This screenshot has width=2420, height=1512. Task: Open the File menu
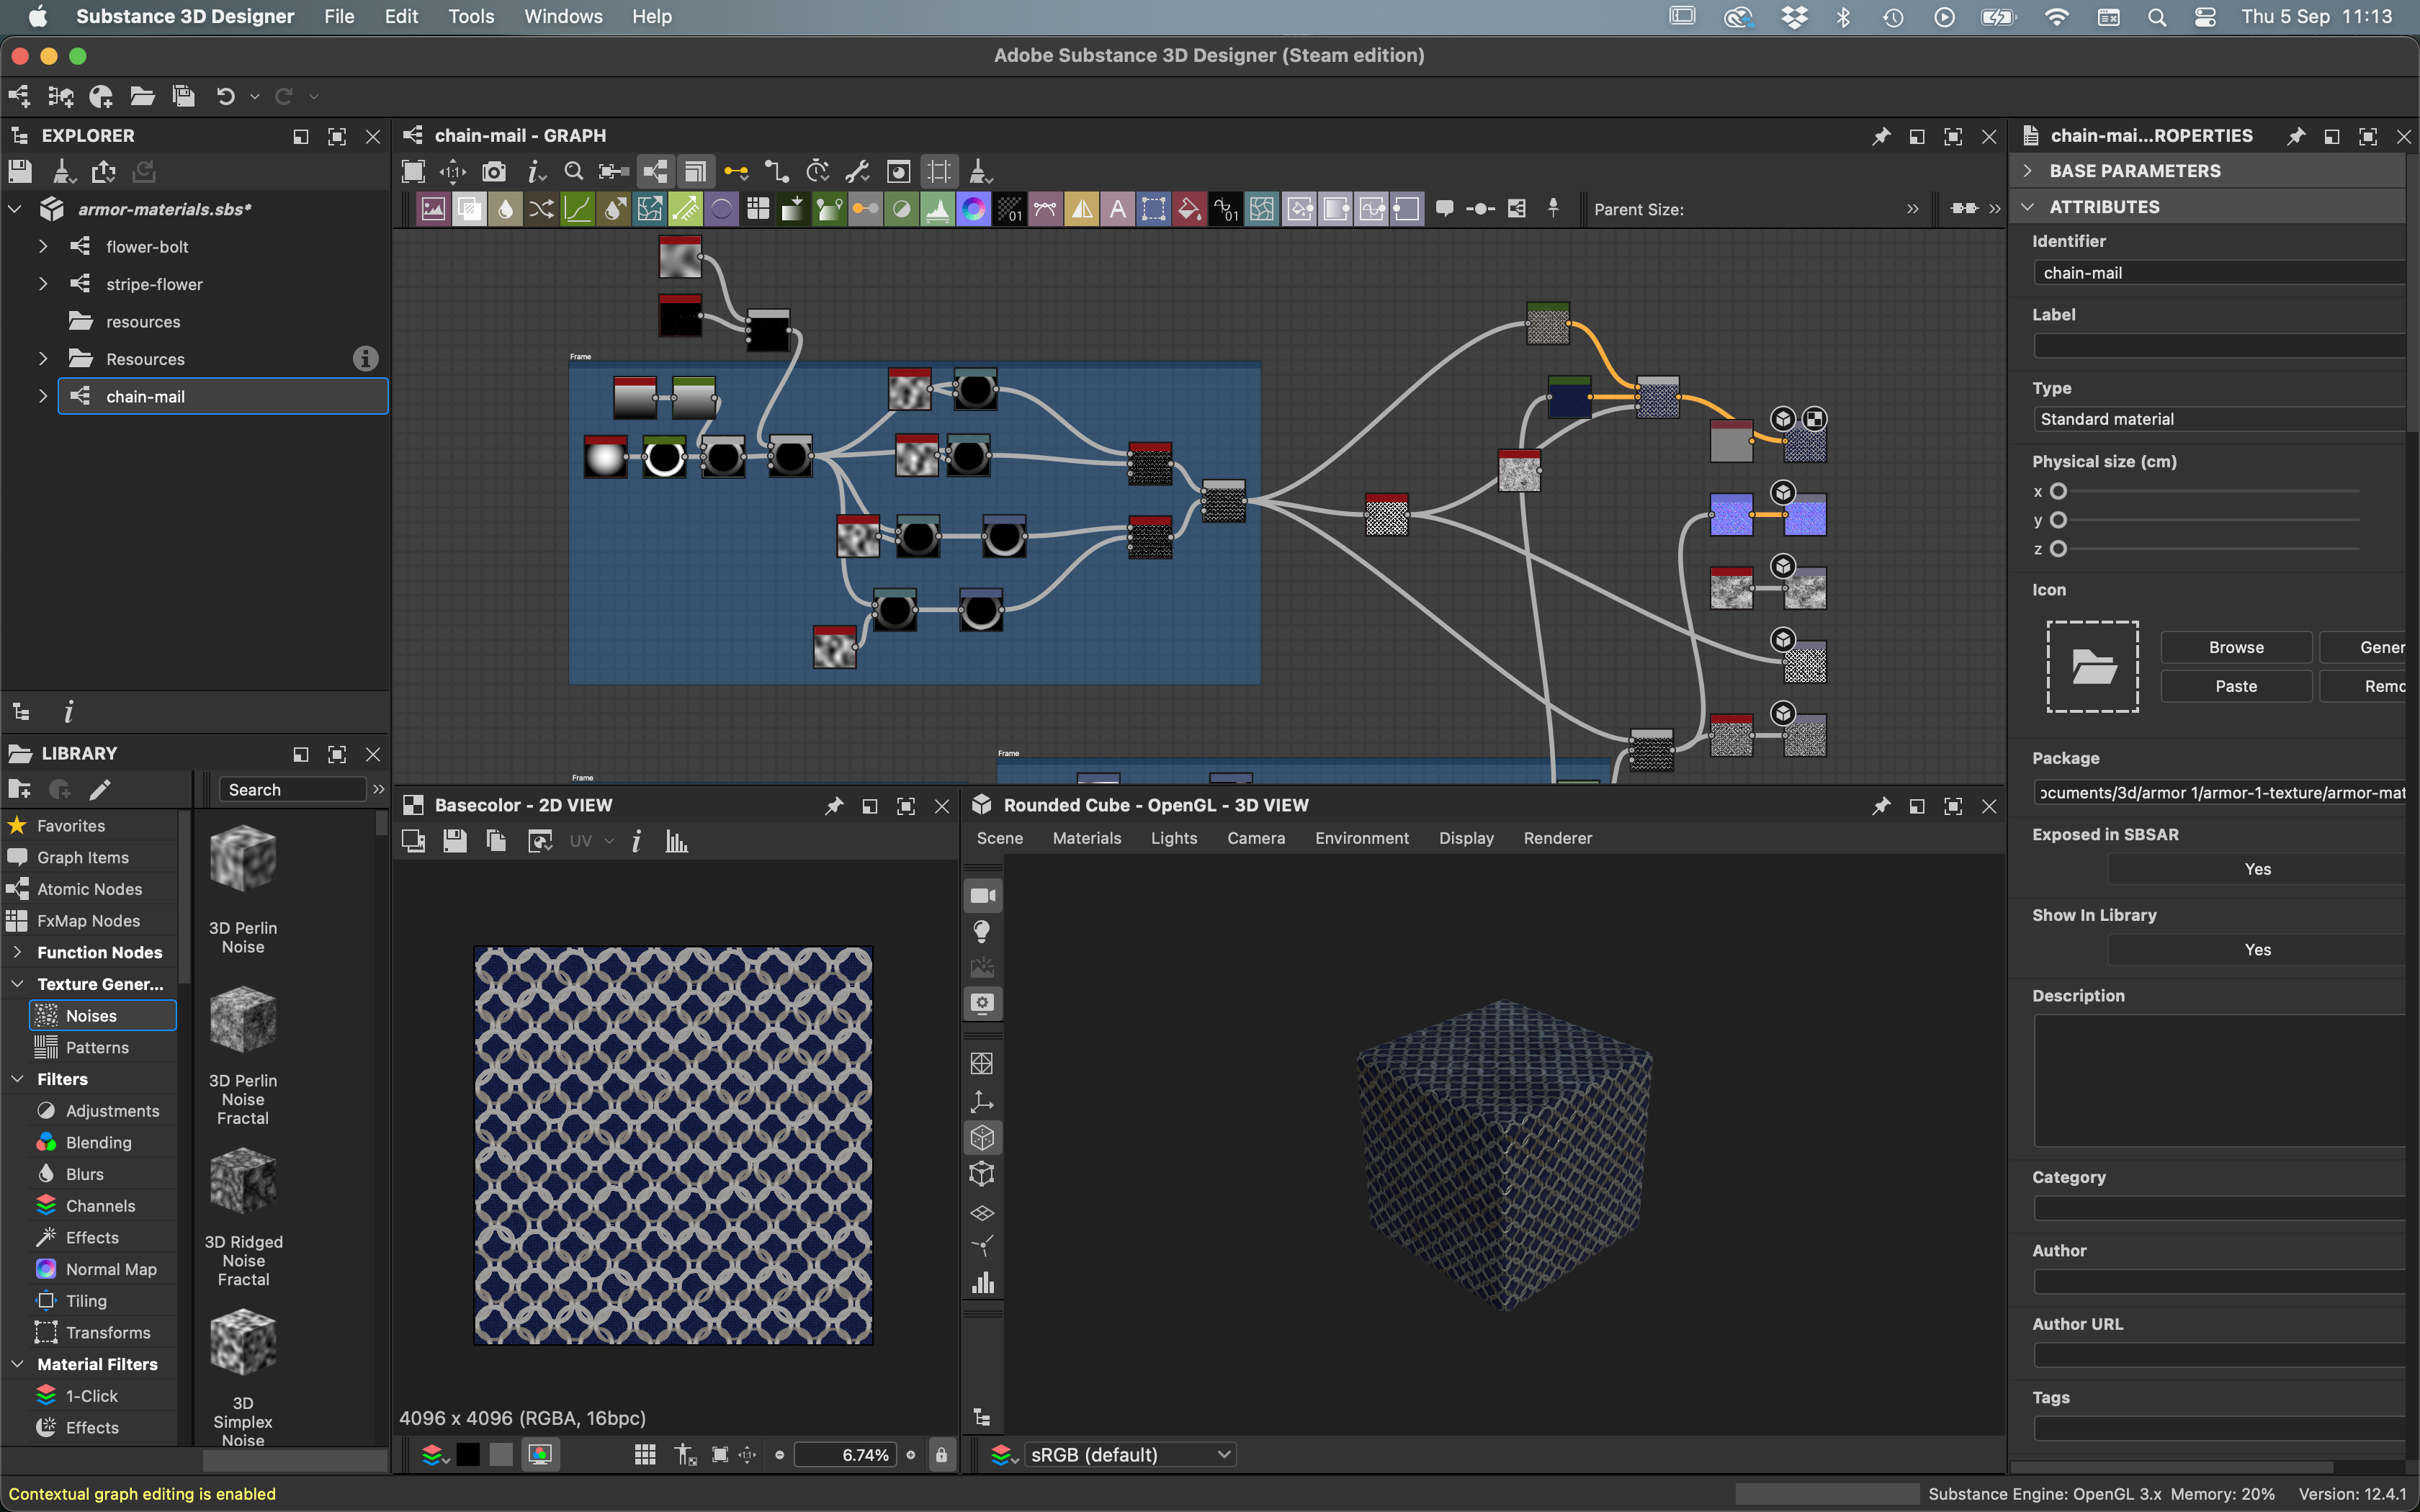[339, 16]
